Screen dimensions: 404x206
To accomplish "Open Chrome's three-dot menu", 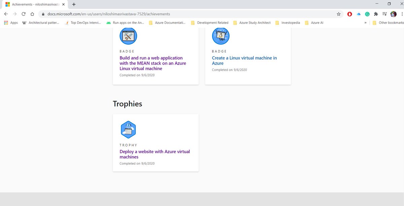I will (x=402, y=14).
